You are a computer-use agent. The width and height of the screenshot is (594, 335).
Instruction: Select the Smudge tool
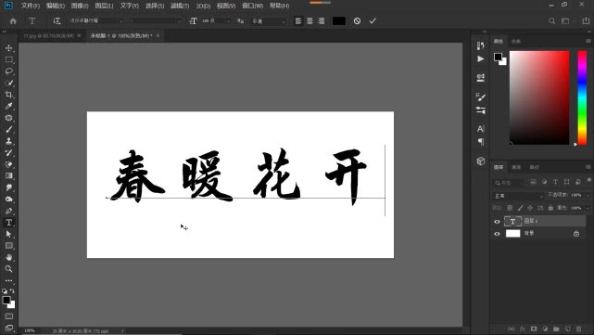(8, 187)
